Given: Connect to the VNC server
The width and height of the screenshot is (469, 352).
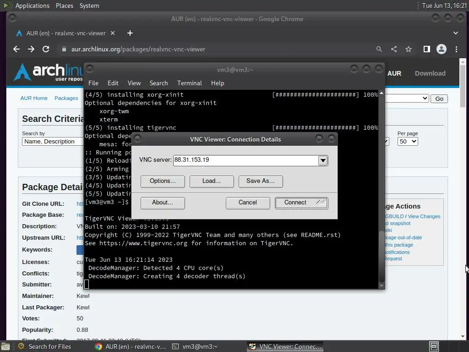Looking at the screenshot, I should tap(301, 203).
